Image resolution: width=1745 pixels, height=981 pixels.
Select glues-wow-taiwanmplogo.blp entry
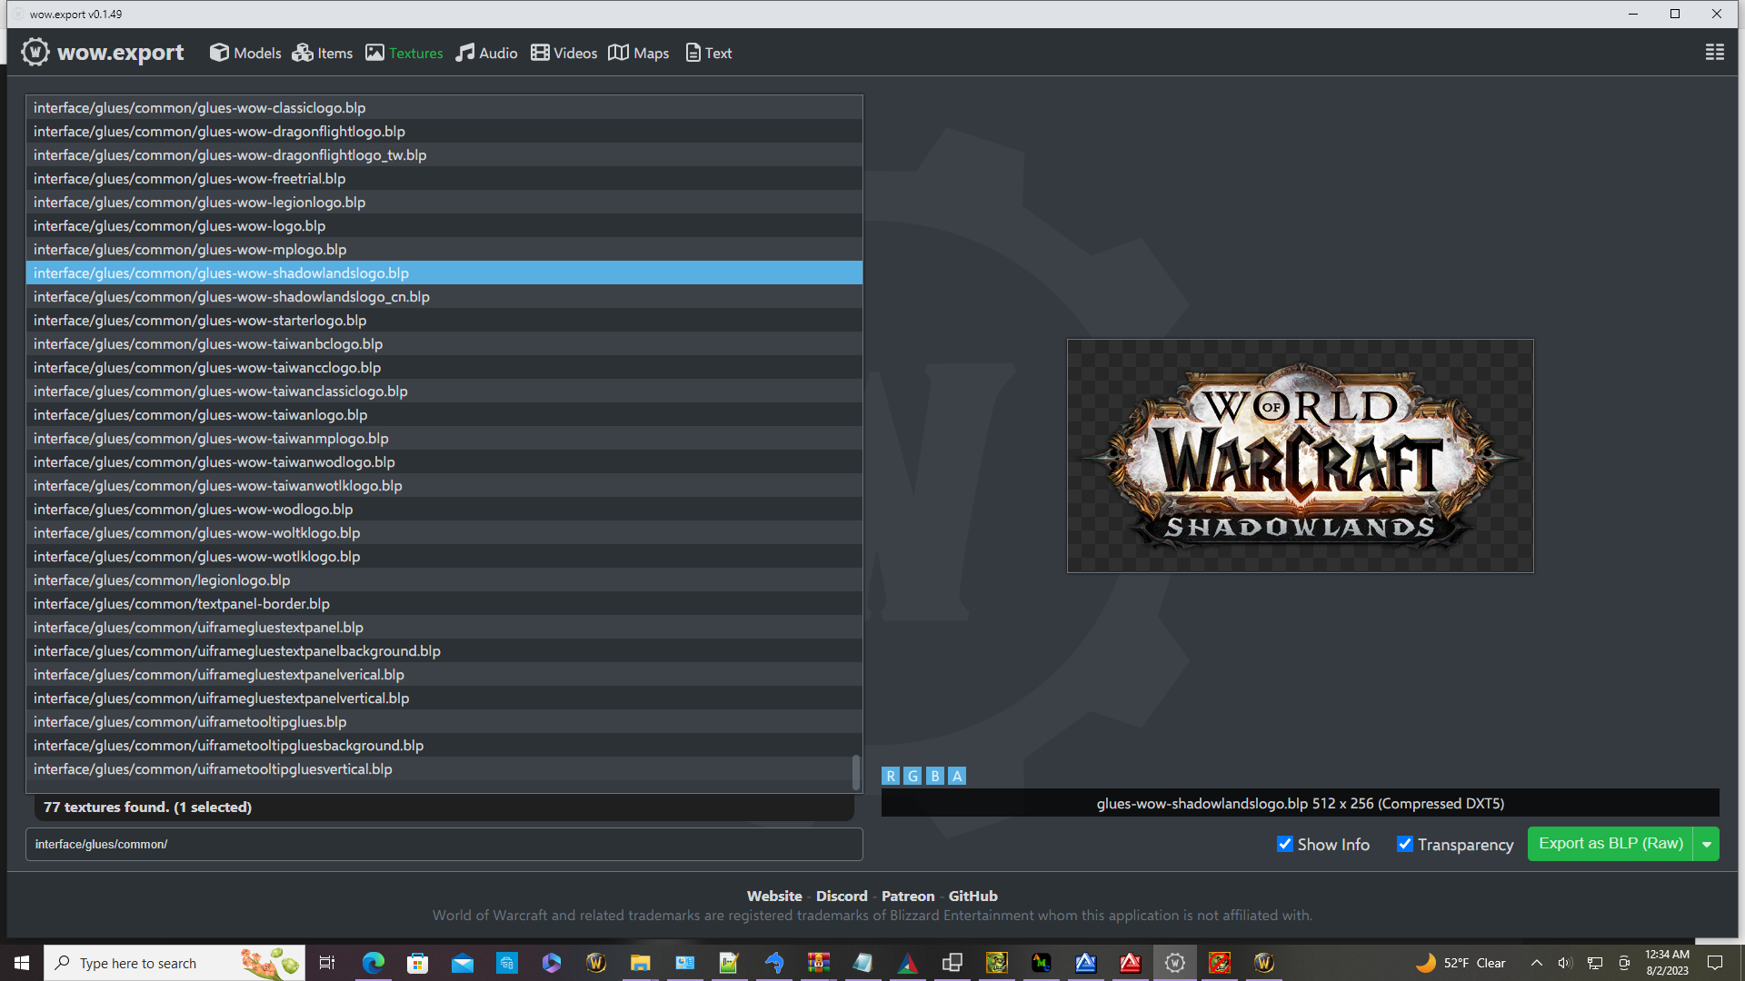444,438
